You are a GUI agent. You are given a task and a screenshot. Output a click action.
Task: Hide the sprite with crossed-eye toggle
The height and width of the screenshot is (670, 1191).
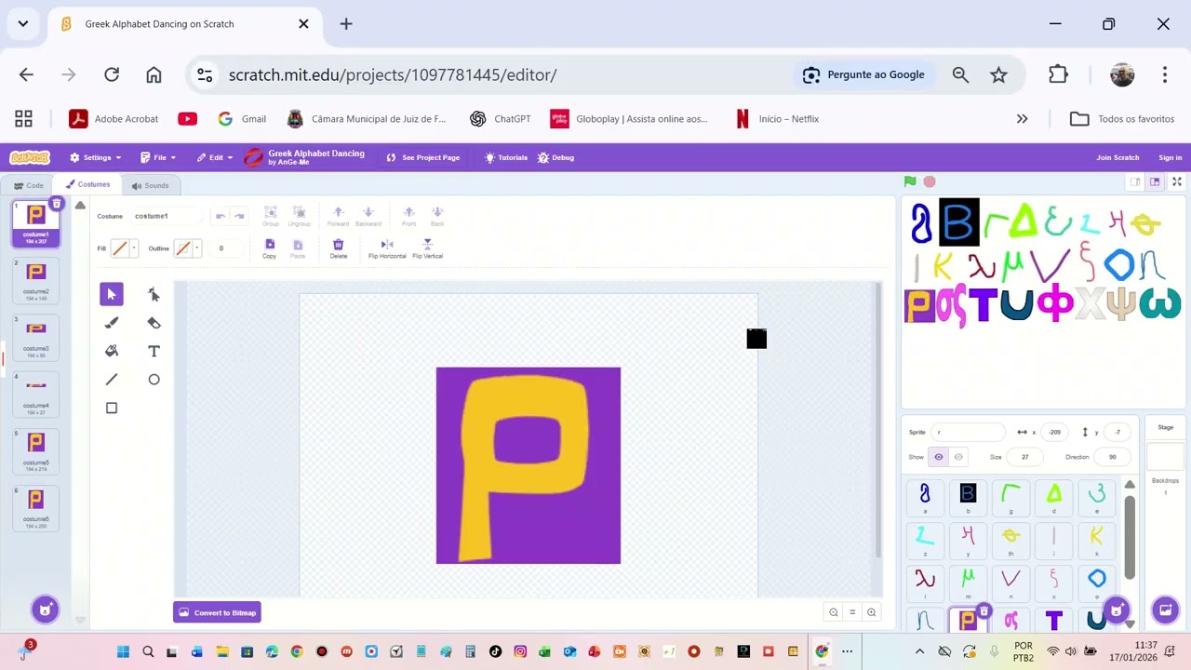click(x=958, y=457)
